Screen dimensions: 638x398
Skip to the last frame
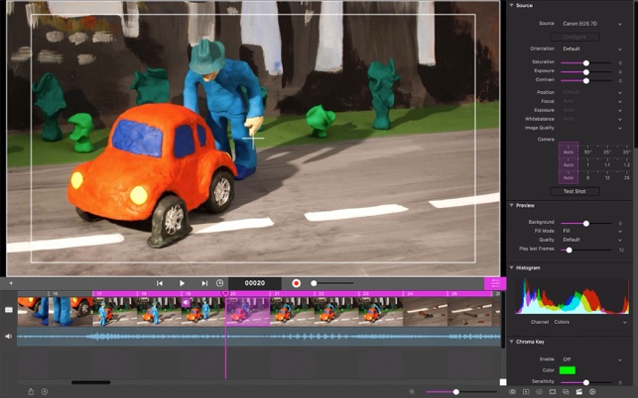(x=204, y=283)
